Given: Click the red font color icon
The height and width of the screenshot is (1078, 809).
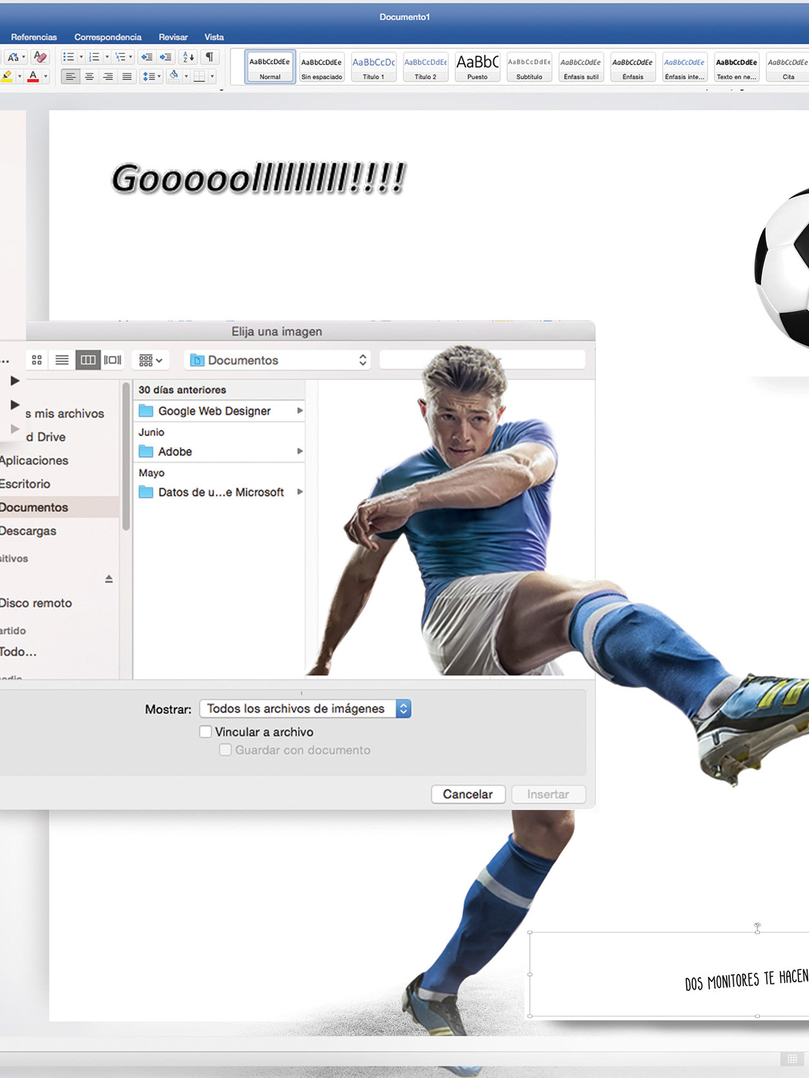Looking at the screenshot, I should click(x=33, y=77).
